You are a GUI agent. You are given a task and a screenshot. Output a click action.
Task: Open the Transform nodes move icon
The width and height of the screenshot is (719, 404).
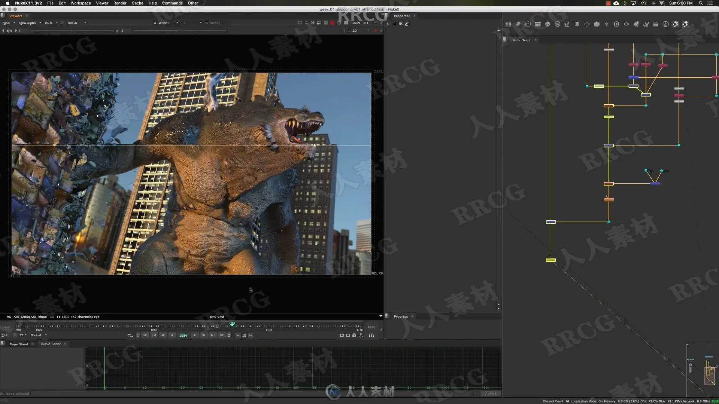[587, 24]
